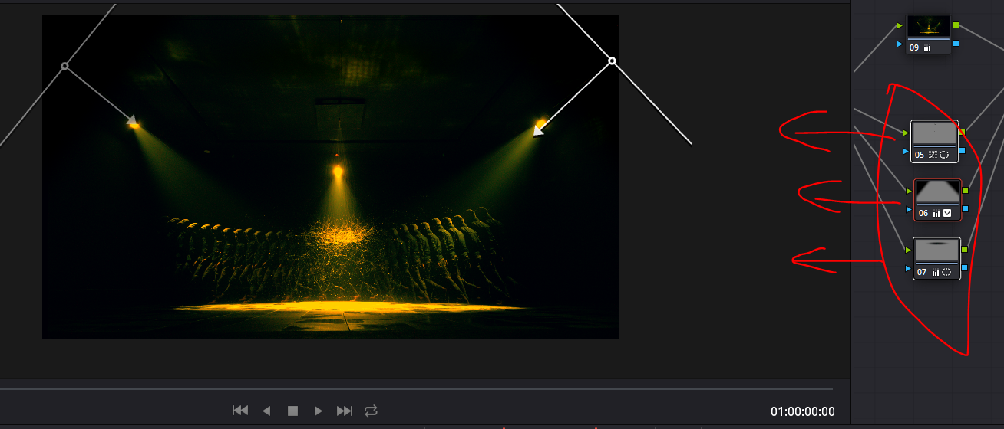Jump to the first frame of the clip
Viewport: 1004px width, 429px height.
240,411
